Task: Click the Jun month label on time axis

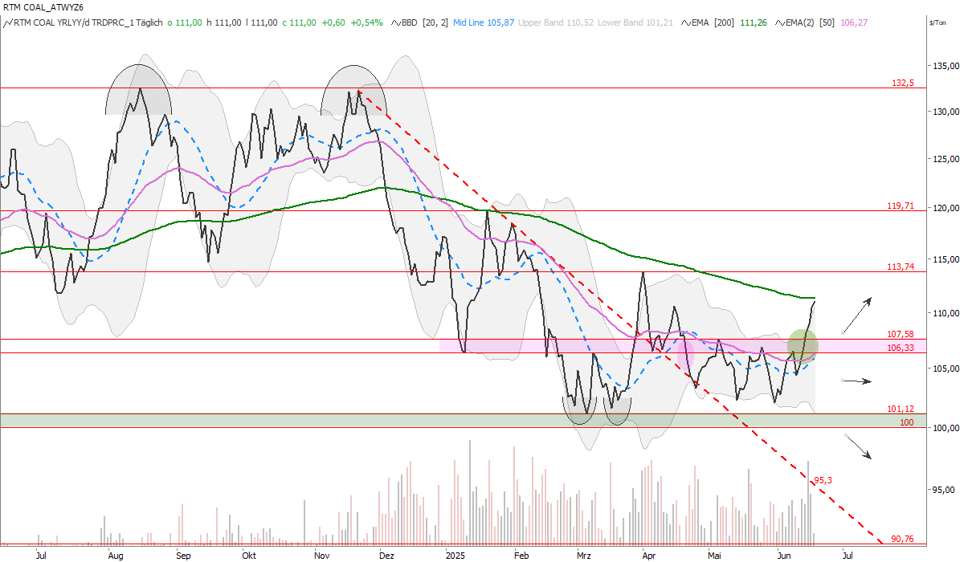Action: click(x=783, y=555)
